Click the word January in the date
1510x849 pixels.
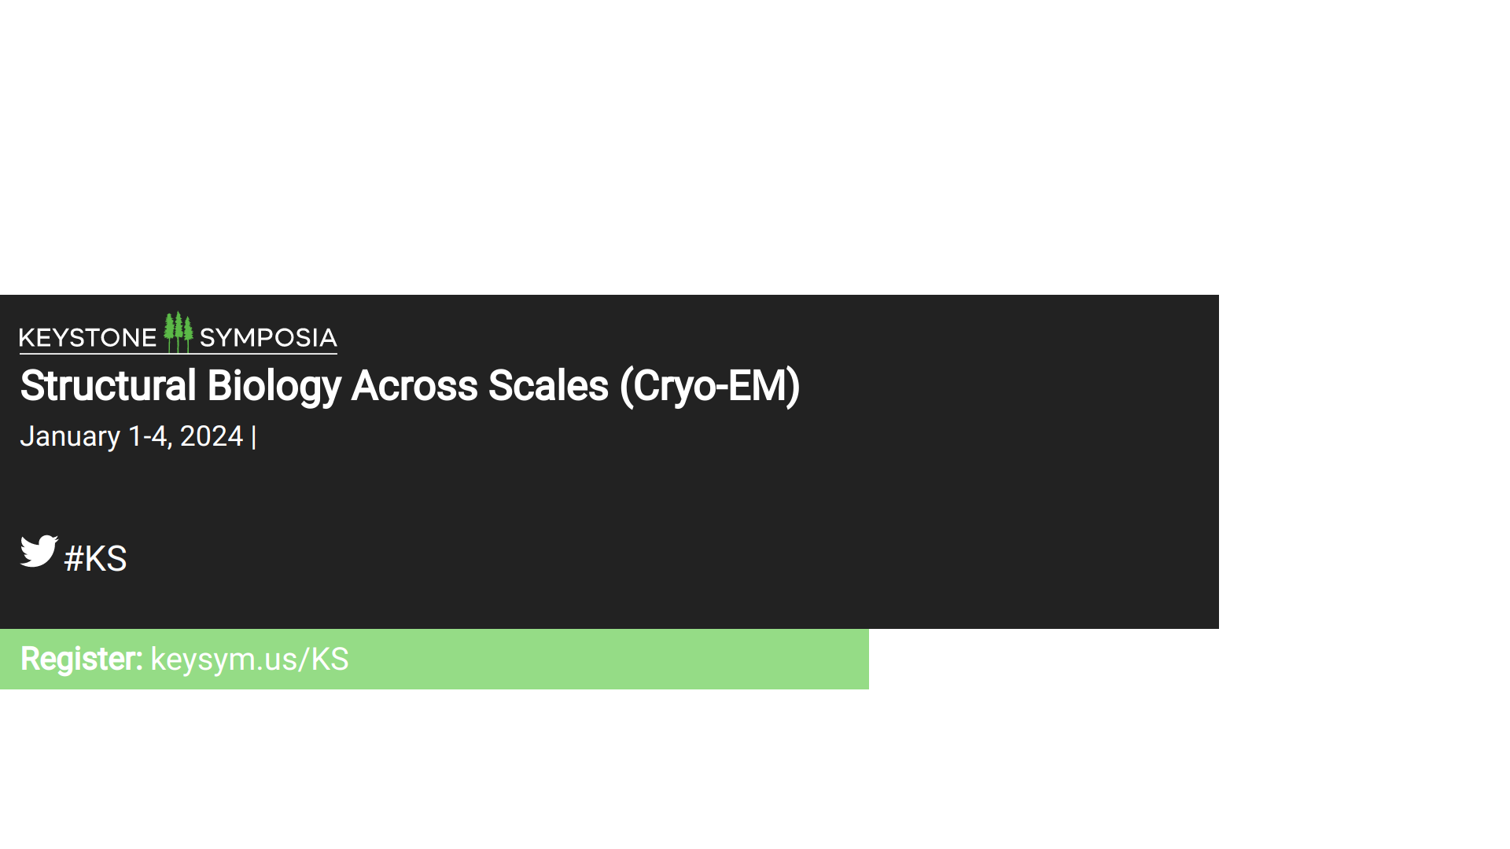tap(70, 437)
